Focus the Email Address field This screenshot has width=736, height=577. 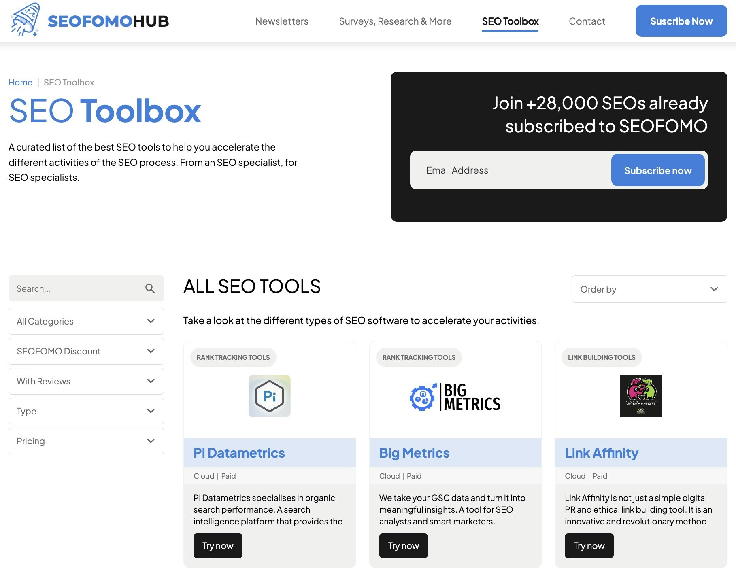[x=511, y=170]
